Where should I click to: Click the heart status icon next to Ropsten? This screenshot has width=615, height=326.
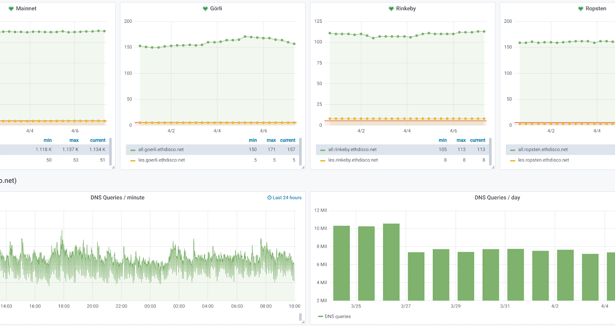tap(580, 9)
